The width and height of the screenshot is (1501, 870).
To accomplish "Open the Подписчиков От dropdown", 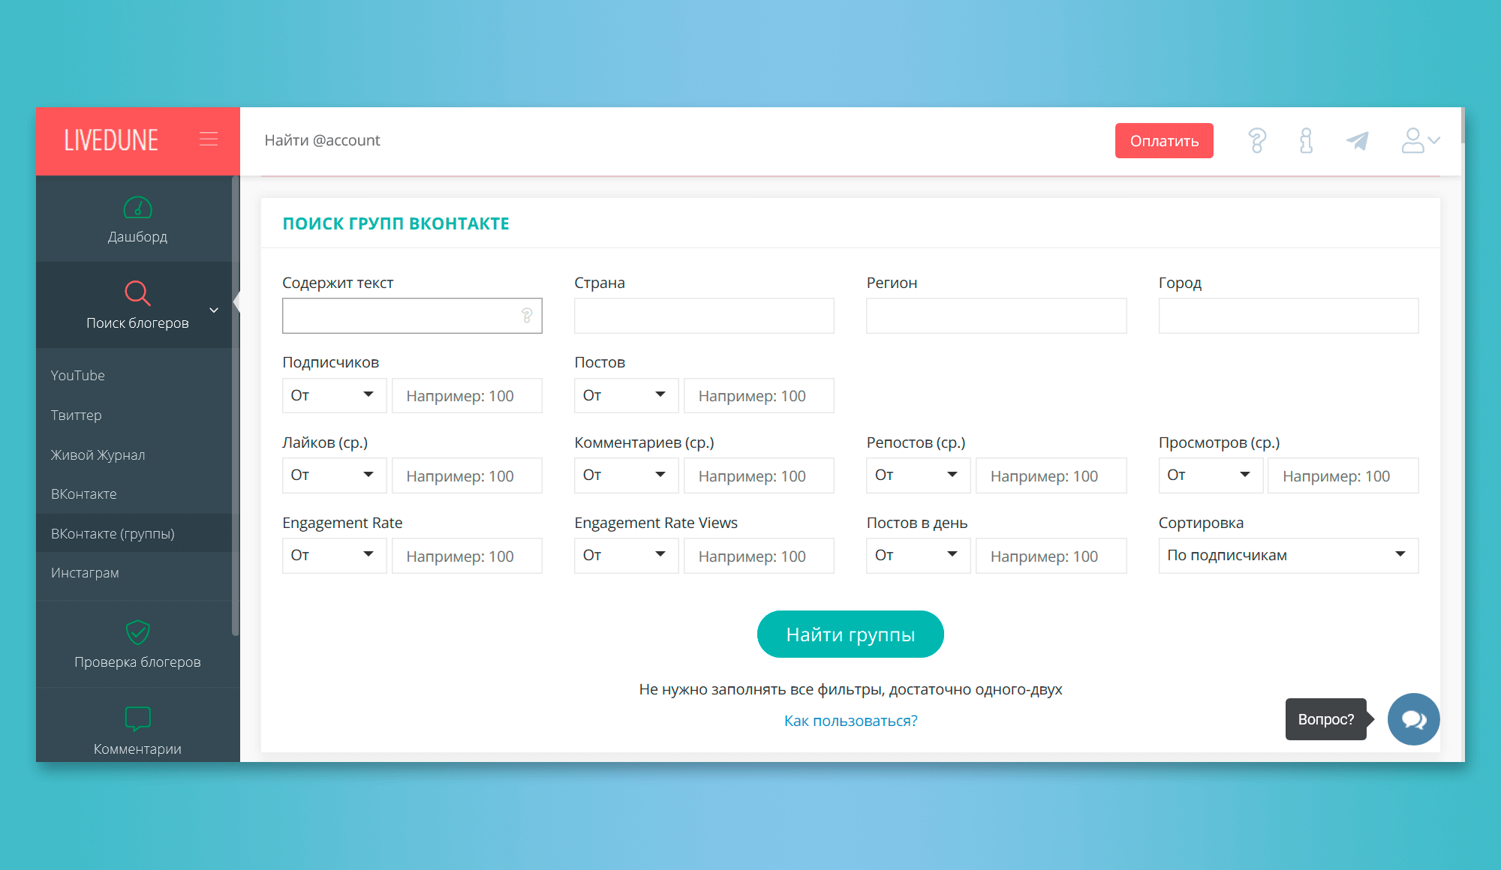I will click(334, 395).
